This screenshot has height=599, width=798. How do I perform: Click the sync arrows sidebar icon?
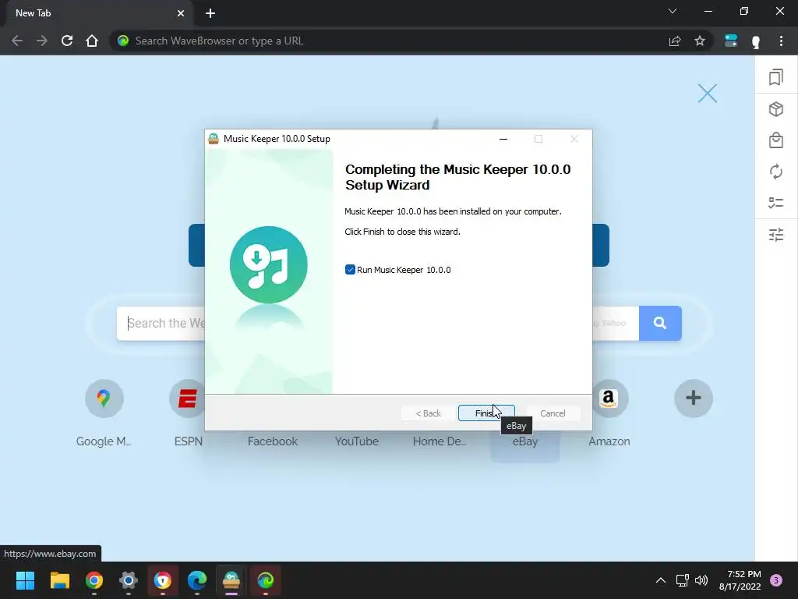tap(776, 172)
